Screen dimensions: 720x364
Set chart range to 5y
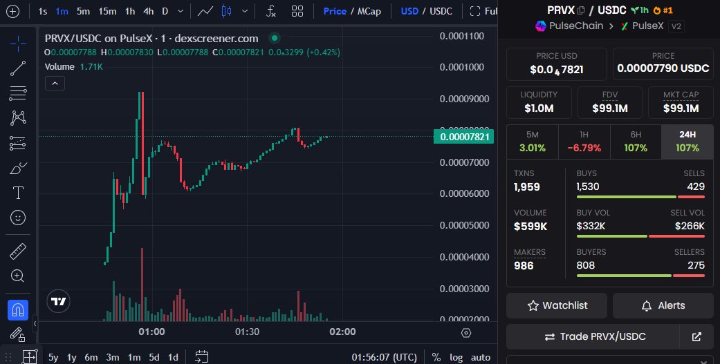click(x=53, y=357)
